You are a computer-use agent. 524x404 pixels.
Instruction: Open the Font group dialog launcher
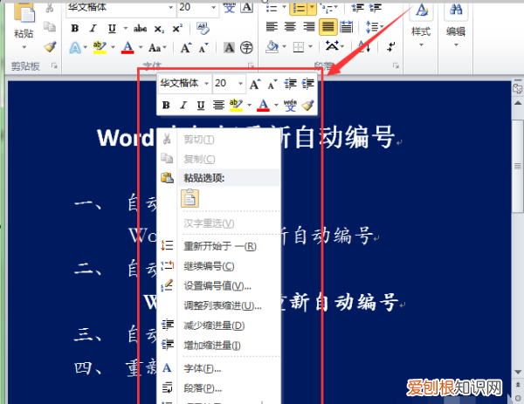coord(251,65)
